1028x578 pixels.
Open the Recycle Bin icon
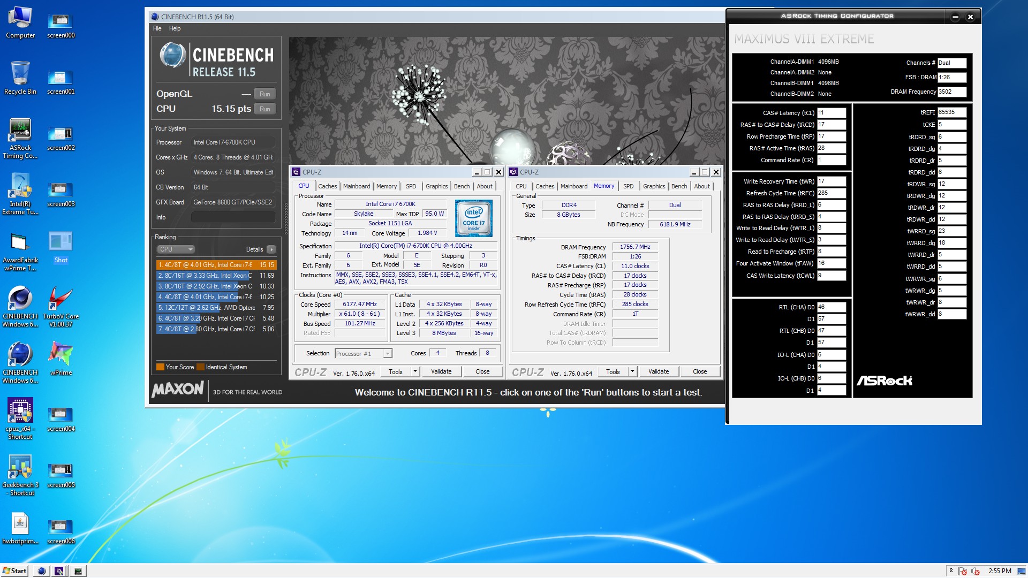[x=20, y=78]
